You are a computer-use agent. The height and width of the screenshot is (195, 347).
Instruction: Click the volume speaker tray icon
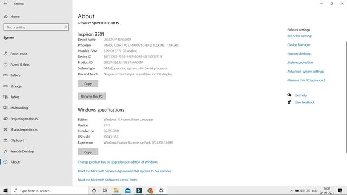coord(303,191)
